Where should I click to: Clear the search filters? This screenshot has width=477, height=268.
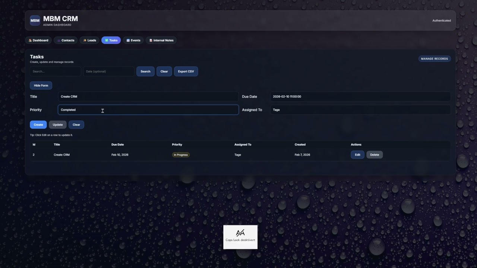(x=164, y=71)
